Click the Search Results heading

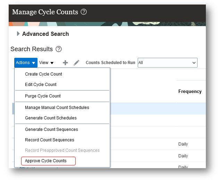(x=32, y=49)
